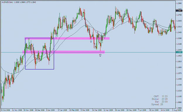Click the 24 Mar 2009 date label
The height and width of the screenshot is (112, 183).
click(x=97, y=110)
